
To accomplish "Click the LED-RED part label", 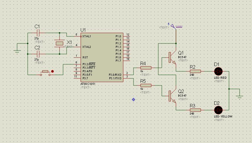I will click(x=220, y=78).
